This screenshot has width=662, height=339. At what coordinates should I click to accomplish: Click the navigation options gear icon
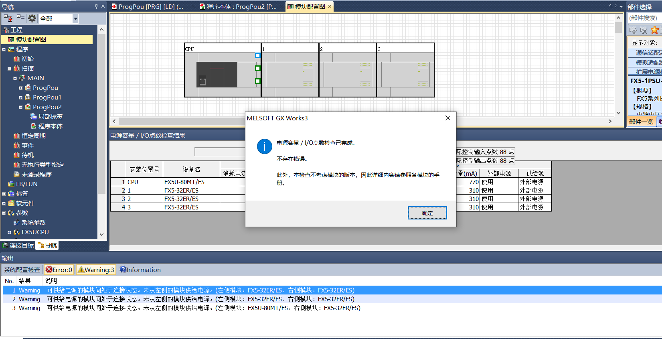tap(32, 18)
